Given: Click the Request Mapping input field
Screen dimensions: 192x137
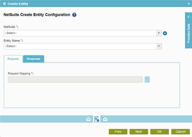Looking at the screenshot, I should [75, 79].
